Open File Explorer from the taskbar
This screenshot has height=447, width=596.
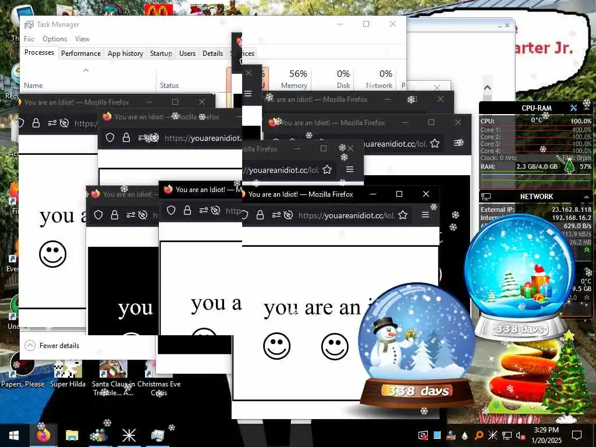coord(72,435)
